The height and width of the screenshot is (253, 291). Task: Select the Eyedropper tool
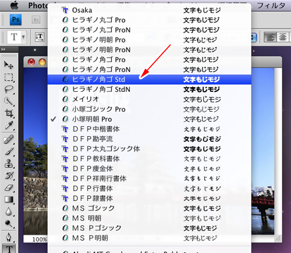tap(9, 126)
